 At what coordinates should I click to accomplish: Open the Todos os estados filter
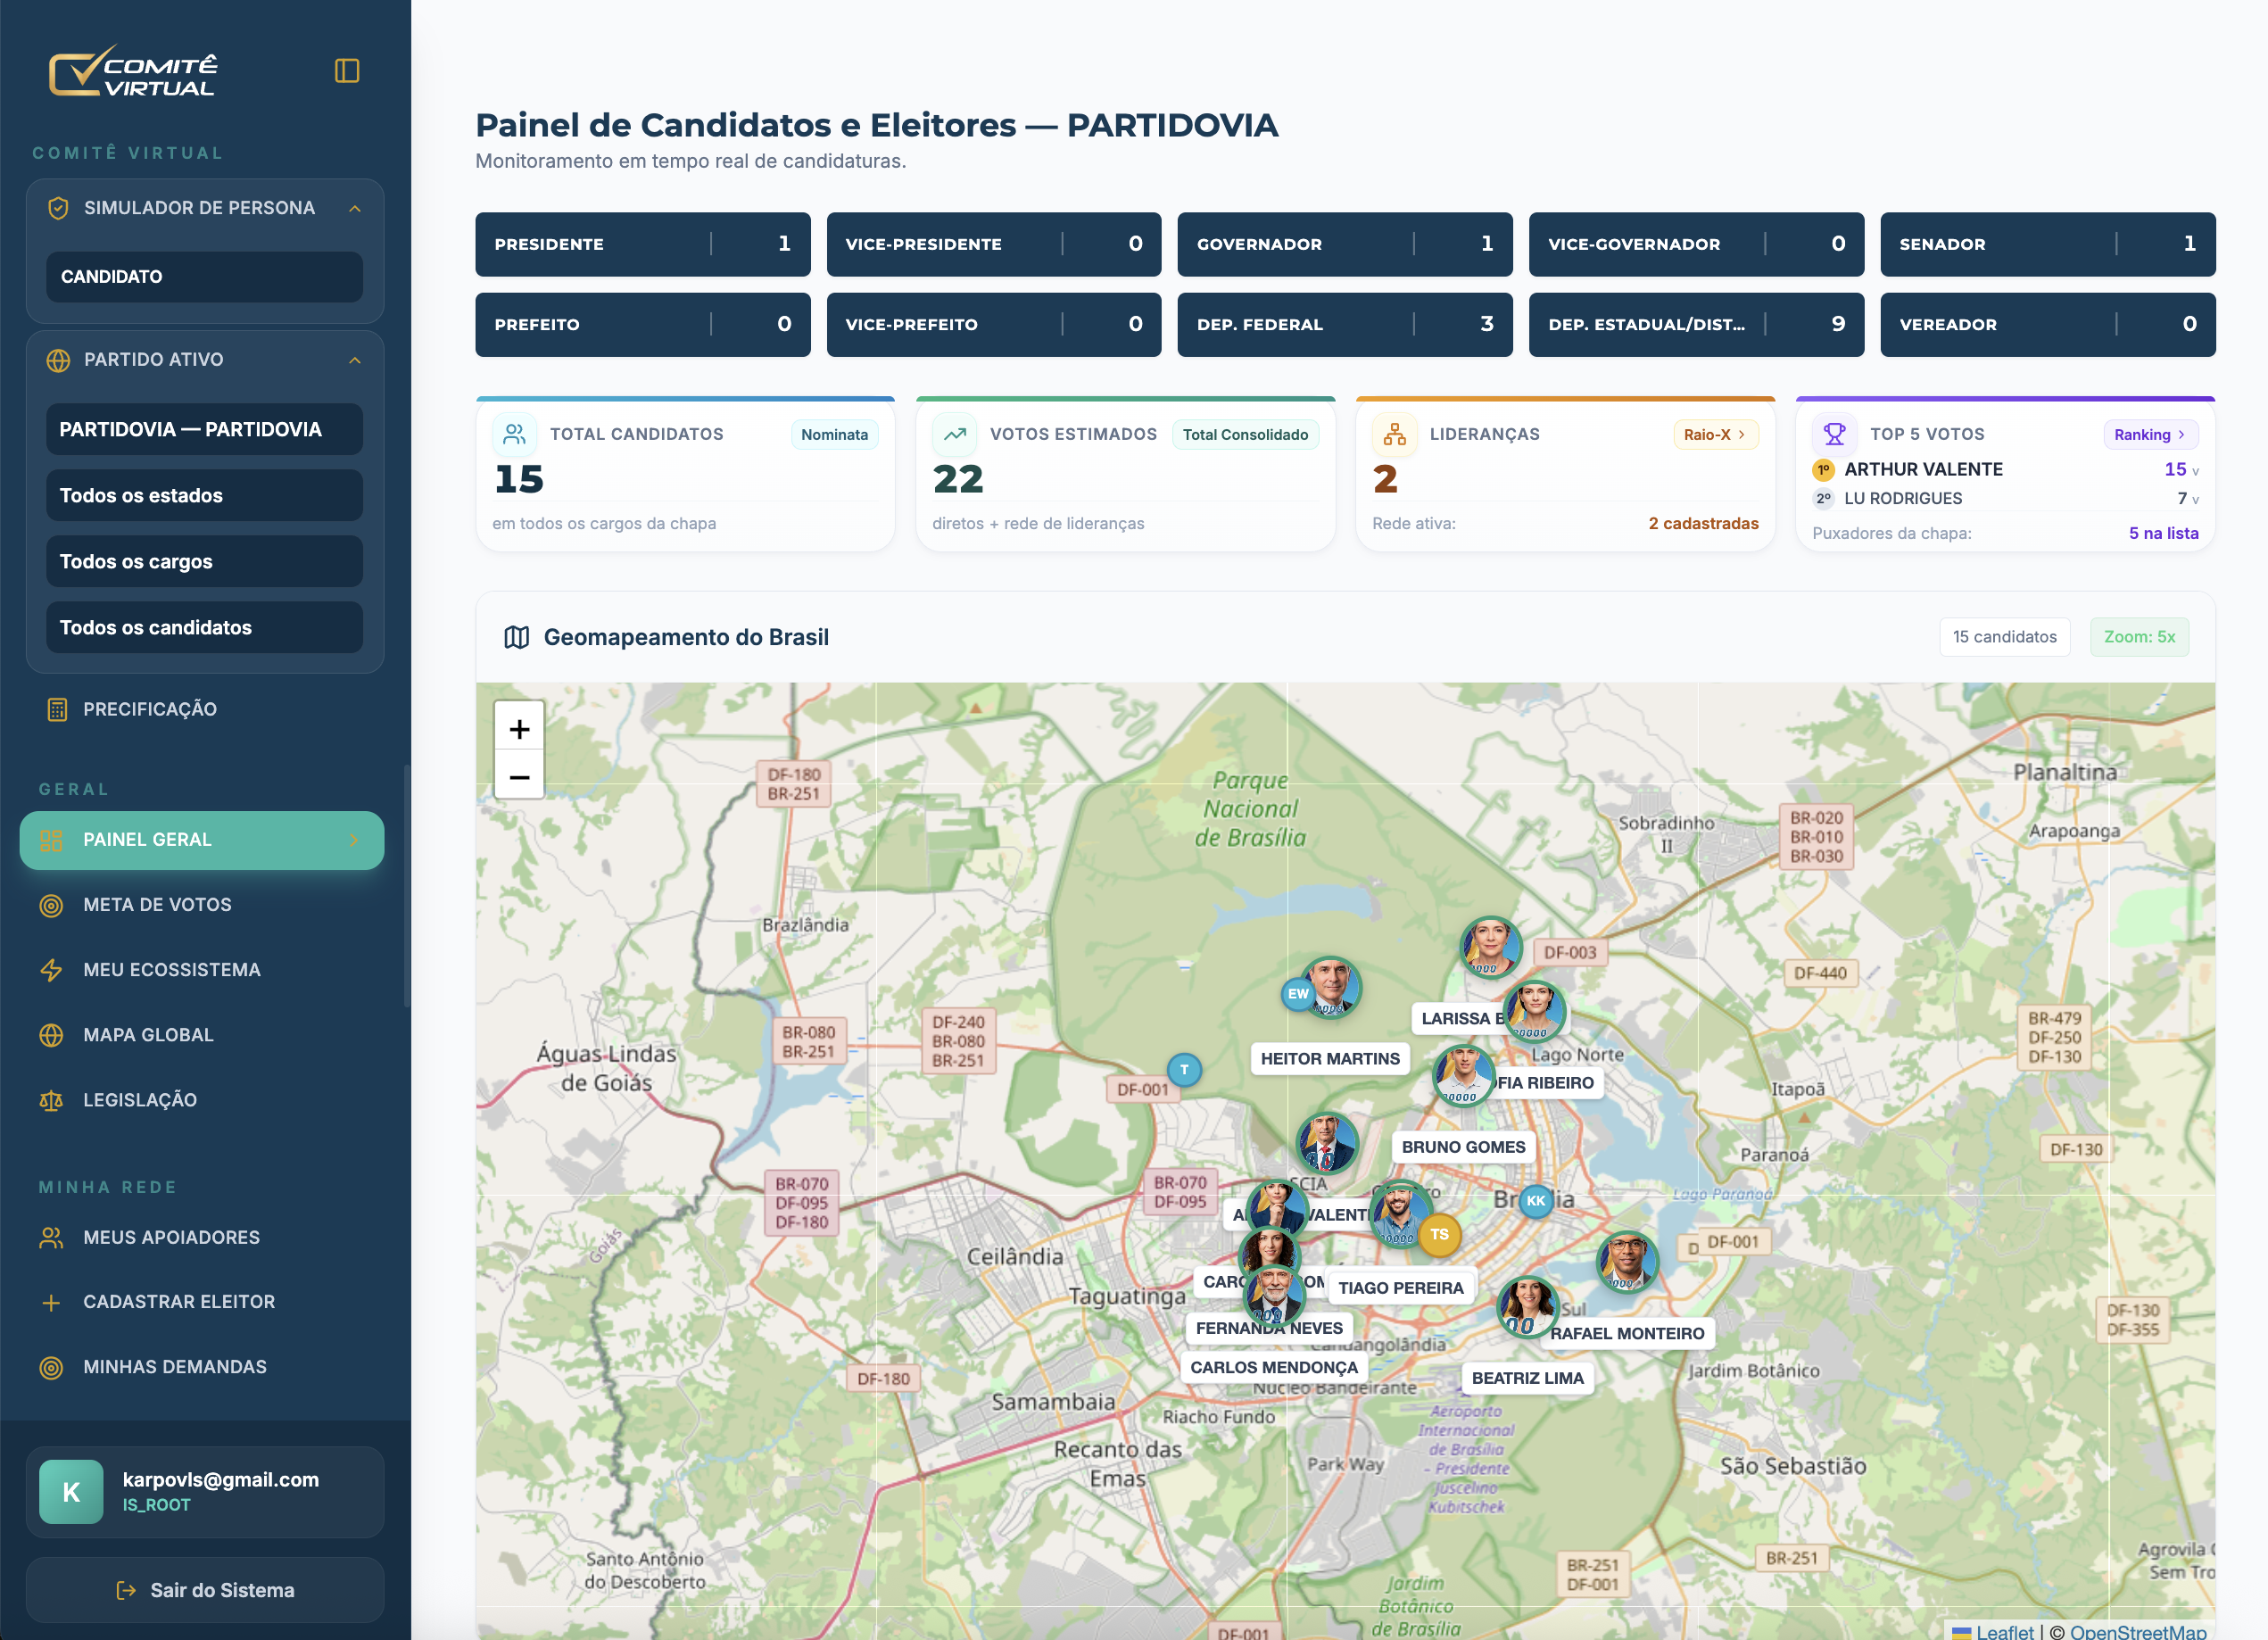(x=204, y=496)
